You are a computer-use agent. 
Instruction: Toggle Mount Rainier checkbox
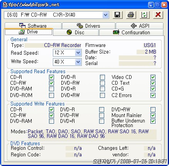click(x=153, y=116)
